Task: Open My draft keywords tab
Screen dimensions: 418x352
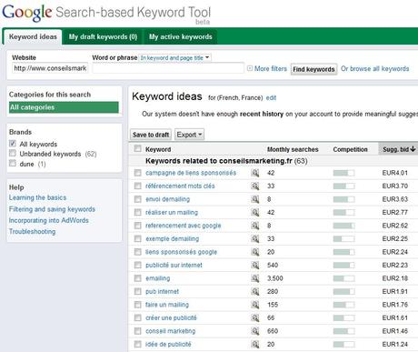Action: click(103, 37)
